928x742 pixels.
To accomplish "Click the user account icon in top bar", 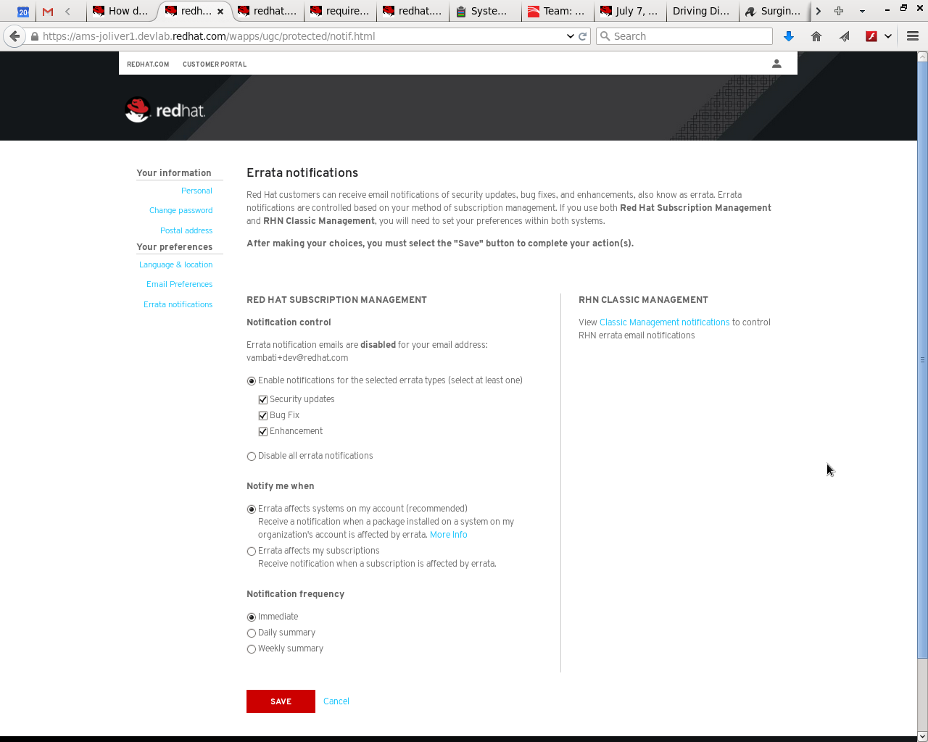I will (x=776, y=63).
